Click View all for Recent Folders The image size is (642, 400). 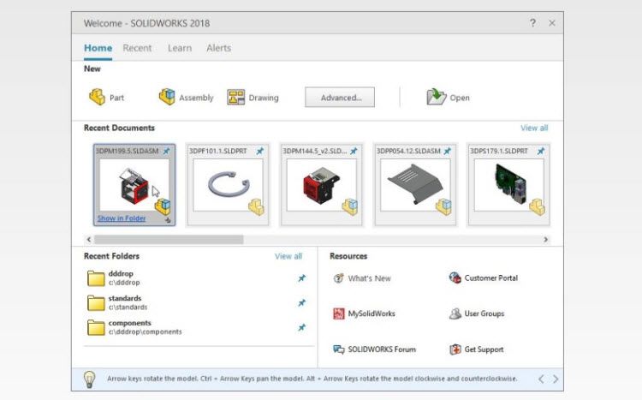tap(288, 256)
